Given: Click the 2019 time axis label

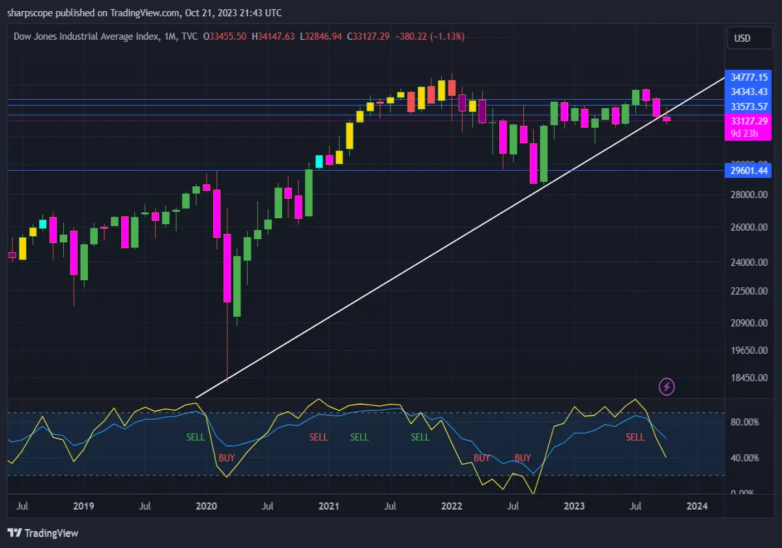Looking at the screenshot, I should (83, 506).
